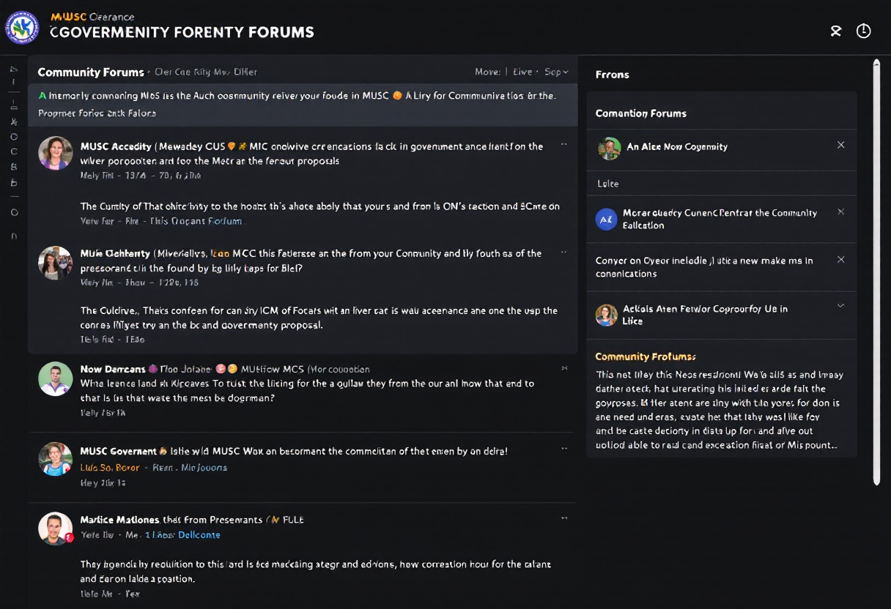Click the clock icon in top-right header

coord(864,31)
